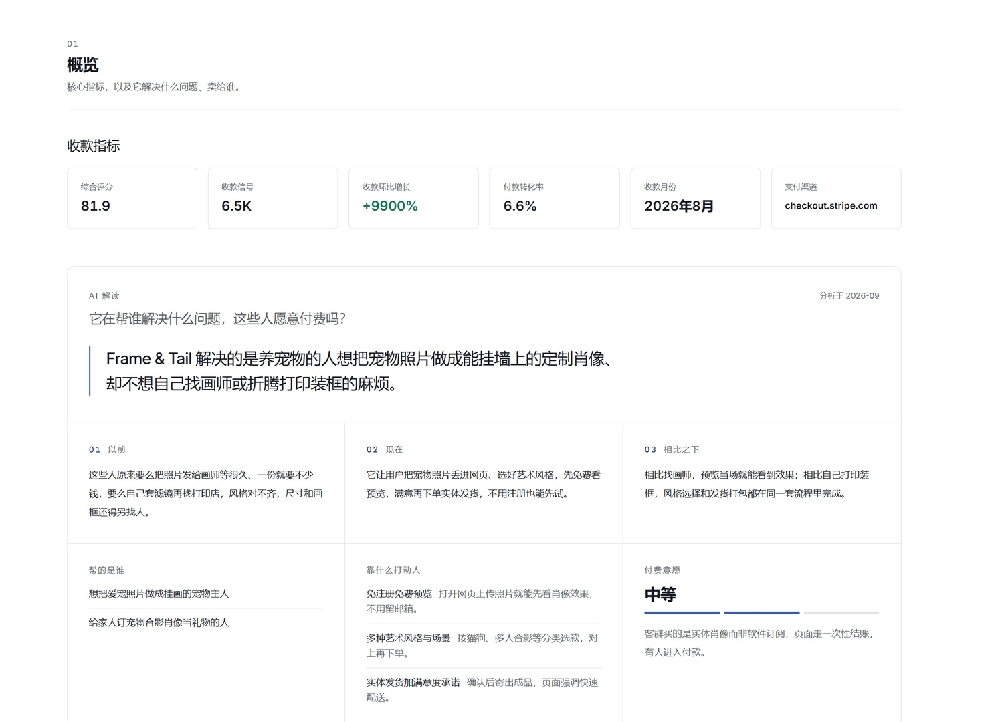This screenshot has width=1002, height=722.
Task: Click the 多种艺术风格与场景 feature item
Action: click(483, 646)
